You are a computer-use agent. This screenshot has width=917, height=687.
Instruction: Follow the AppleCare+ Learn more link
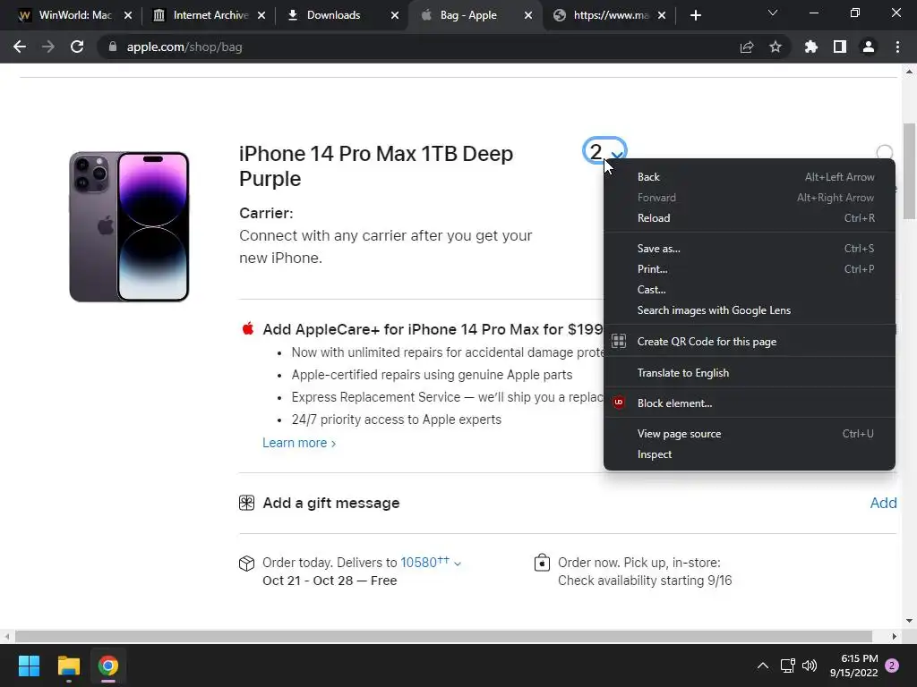[299, 443]
